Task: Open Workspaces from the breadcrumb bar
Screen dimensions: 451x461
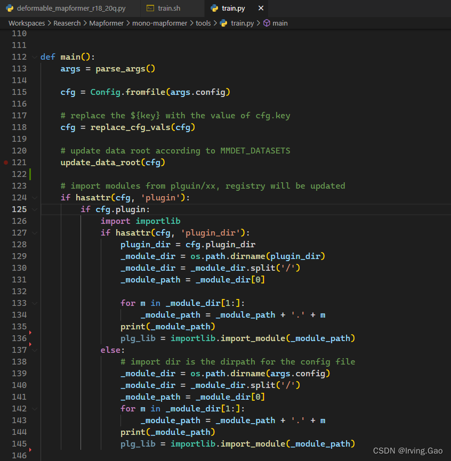Action: [26, 23]
